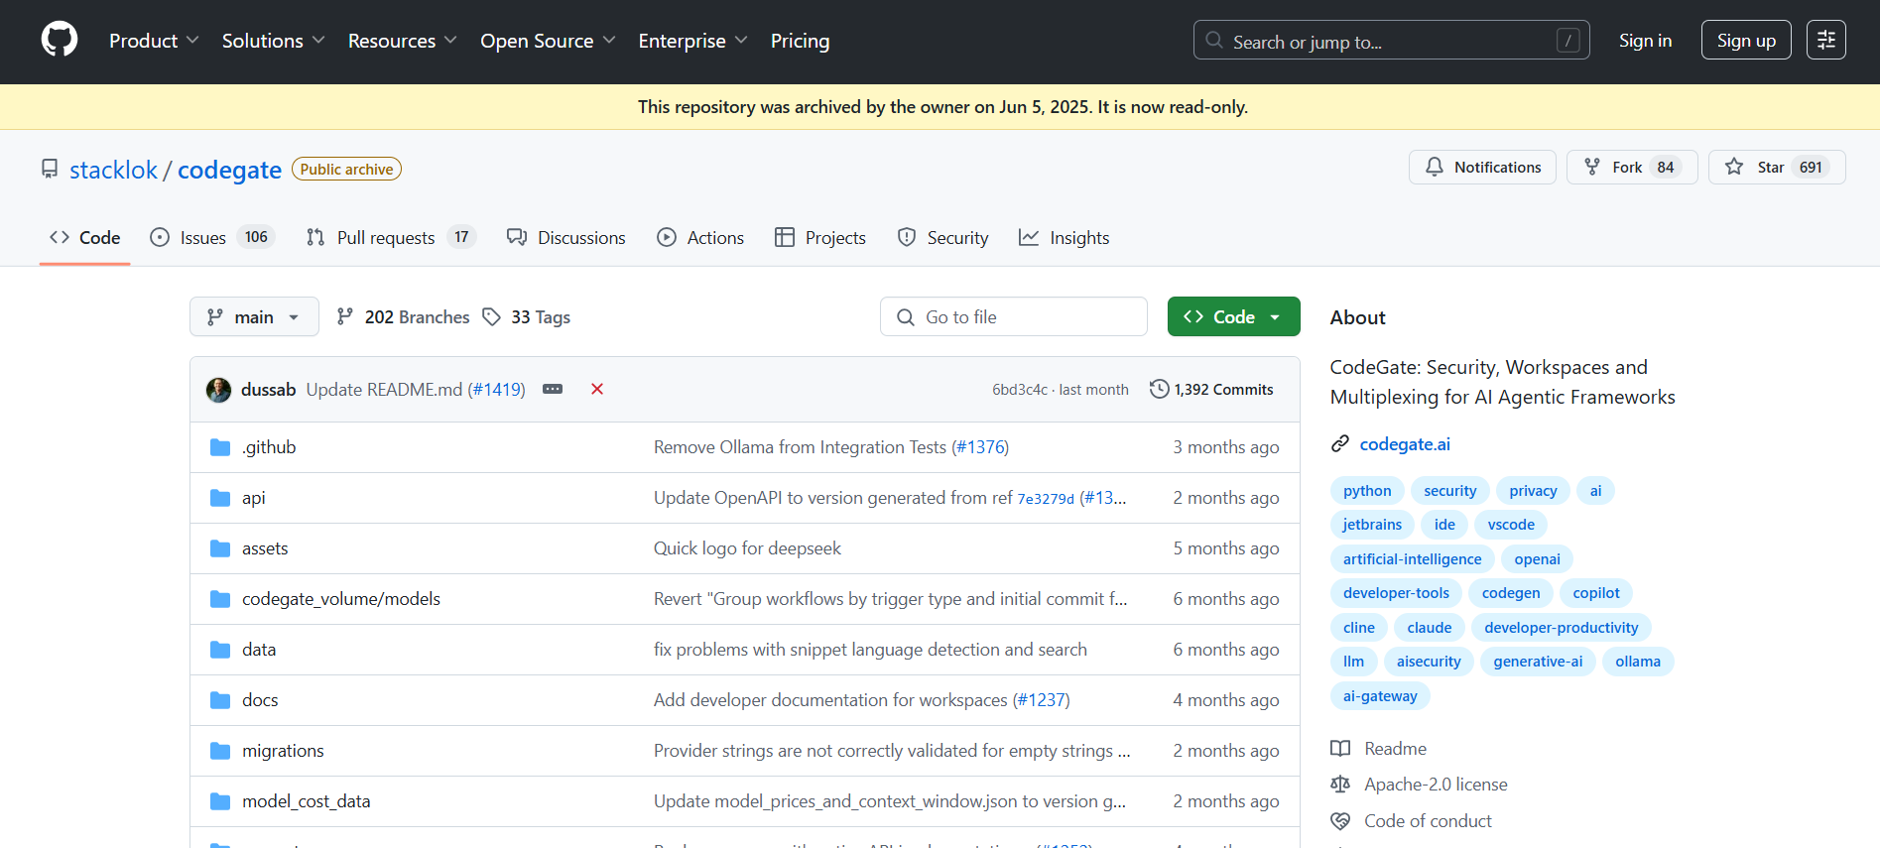Open the Pull requests tab
The height and width of the screenshot is (848, 1880).
point(391,237)
